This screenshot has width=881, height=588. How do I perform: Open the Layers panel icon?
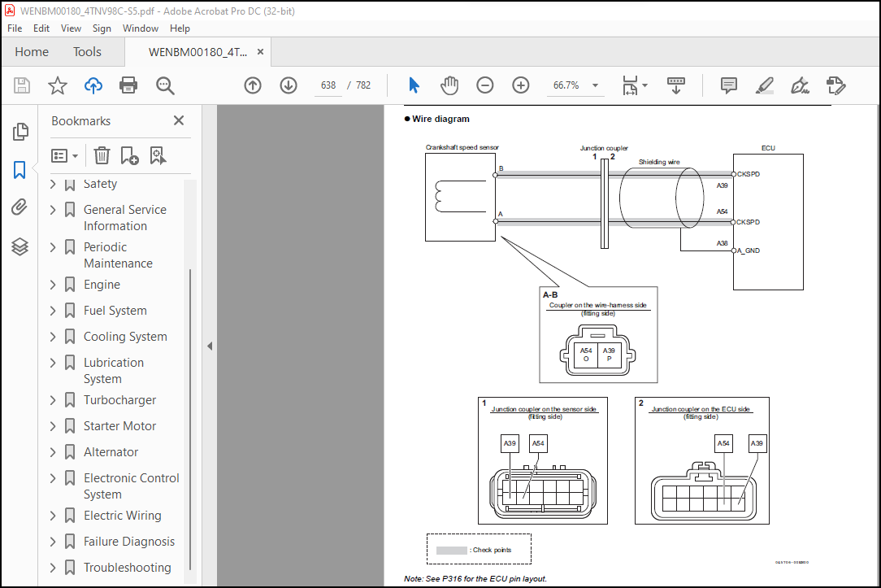click(x=20, y=246)
